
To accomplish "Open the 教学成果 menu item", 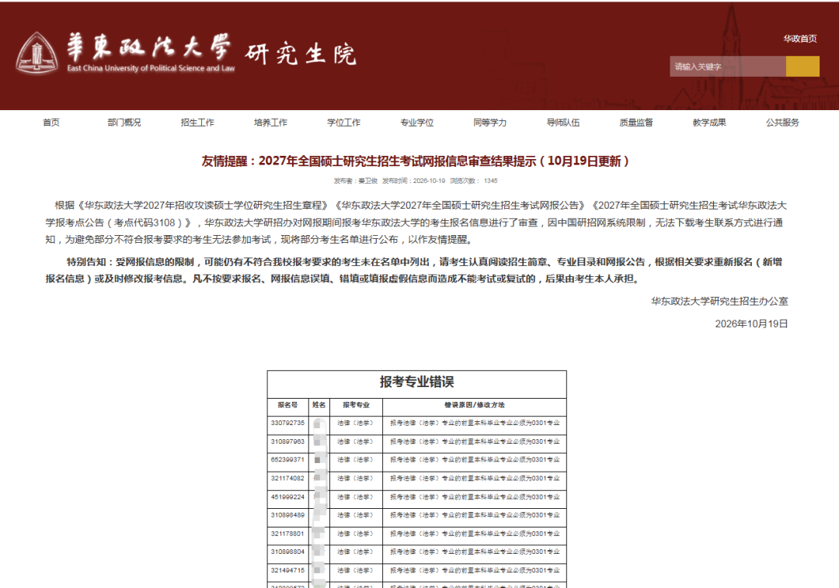I will point(709,123).
